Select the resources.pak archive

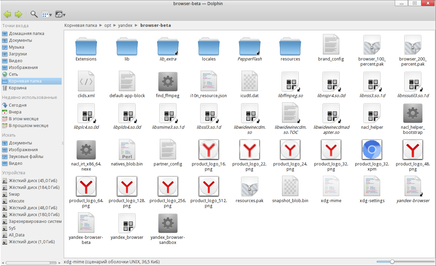[250, 190]
